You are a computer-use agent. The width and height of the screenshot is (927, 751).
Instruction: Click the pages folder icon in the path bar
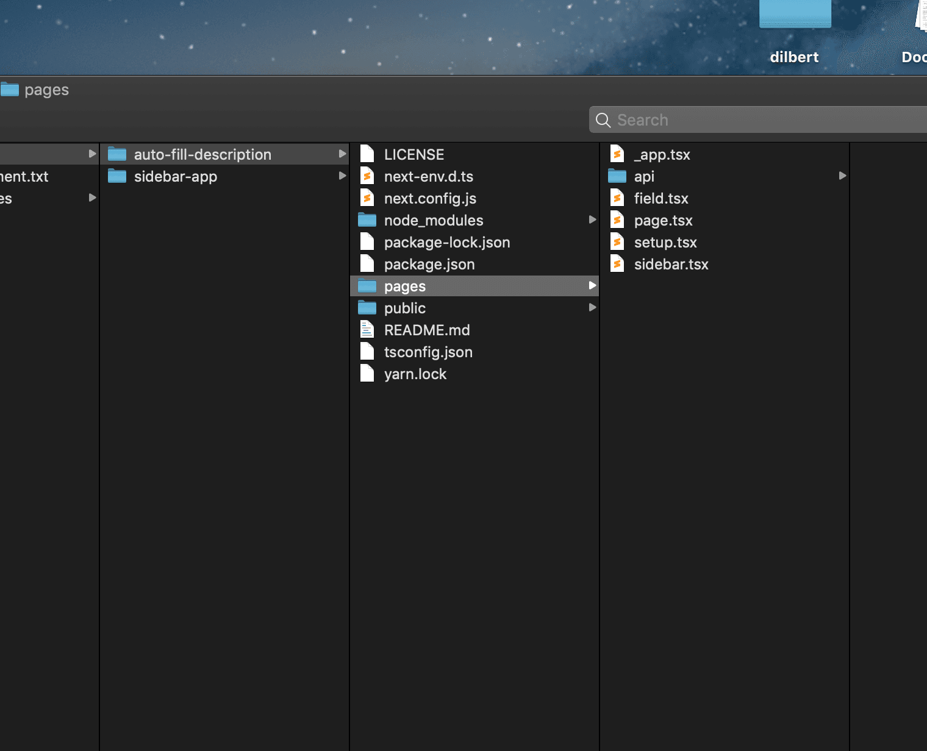pos(10,90)
